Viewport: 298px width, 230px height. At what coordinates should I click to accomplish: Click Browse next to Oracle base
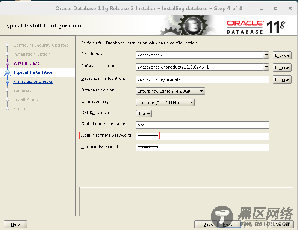(x=282, y=55)
